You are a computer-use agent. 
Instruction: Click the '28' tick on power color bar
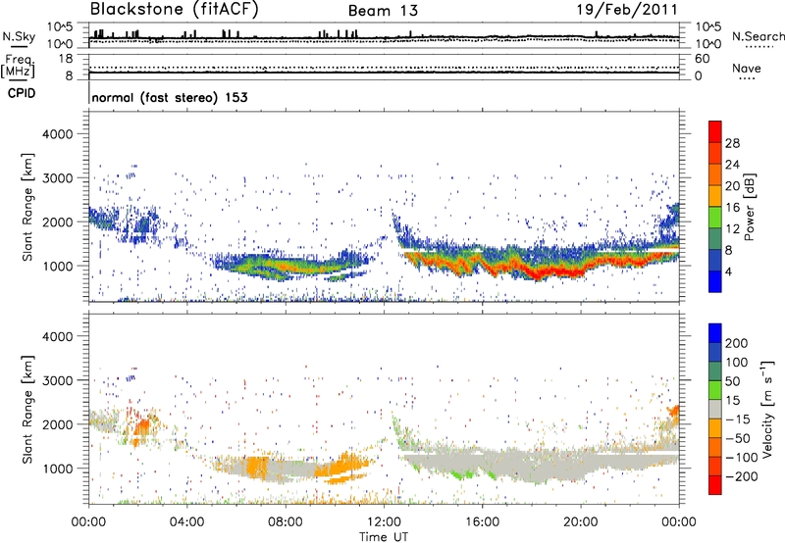click(732, 143)
